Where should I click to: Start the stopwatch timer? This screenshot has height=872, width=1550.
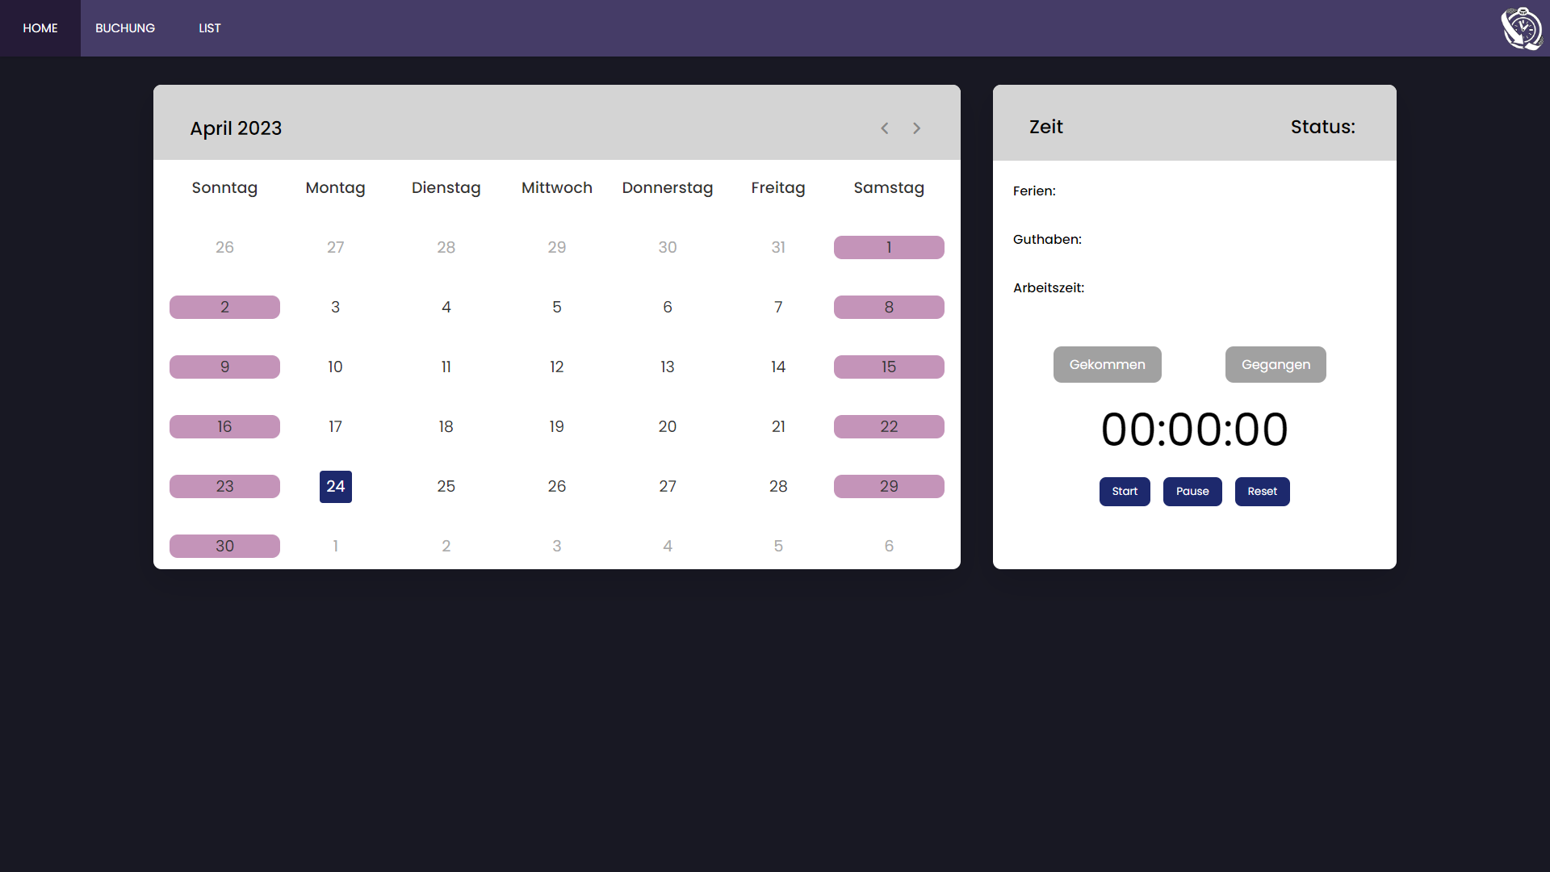[x=1125, y=492]
